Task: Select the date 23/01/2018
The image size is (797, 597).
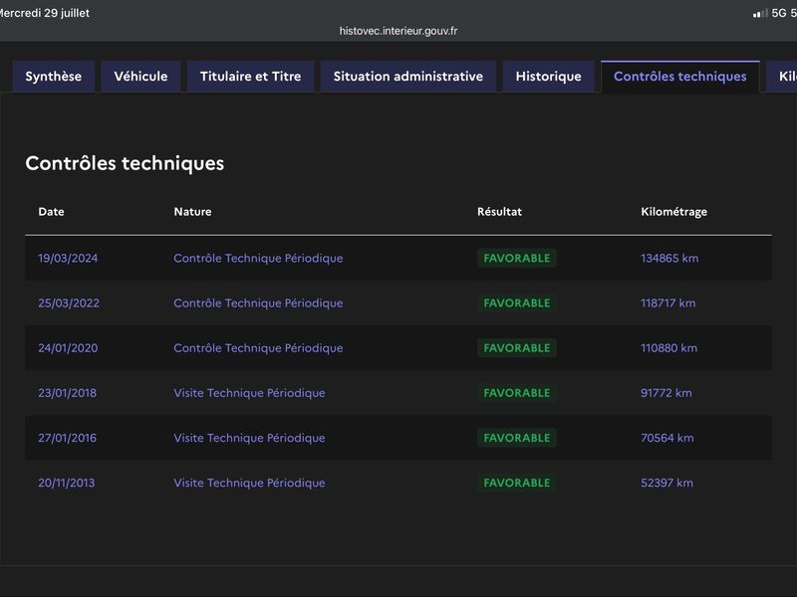Action: (x=67, y=393)
